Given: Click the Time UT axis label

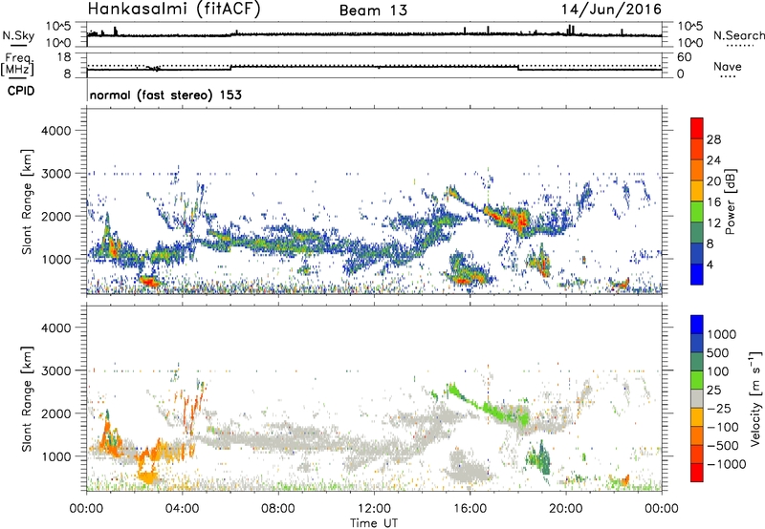Looking at the screenshot, I should click(x=374, y=523).
